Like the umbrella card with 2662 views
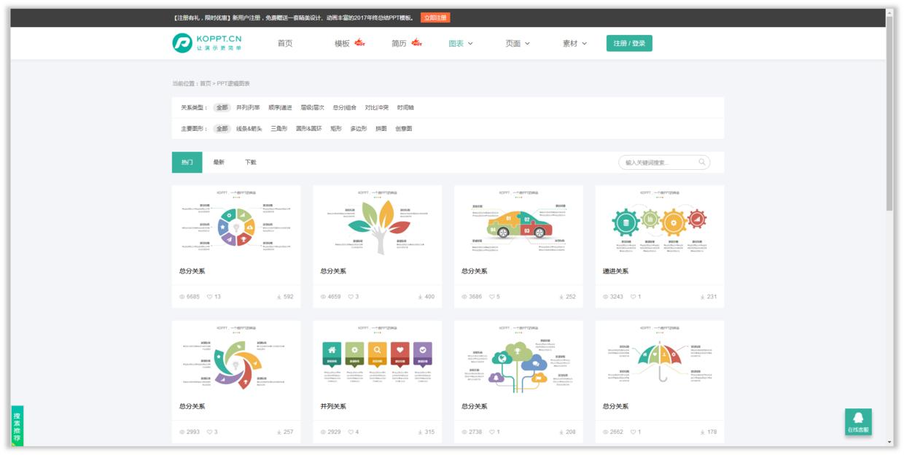This screenshot has width=904, height=455. point(634,432)
